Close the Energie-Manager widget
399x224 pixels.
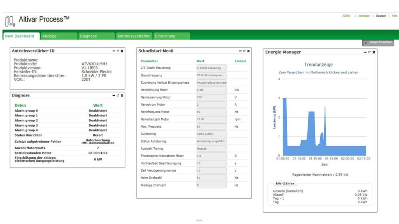click(x=374, y=52)
